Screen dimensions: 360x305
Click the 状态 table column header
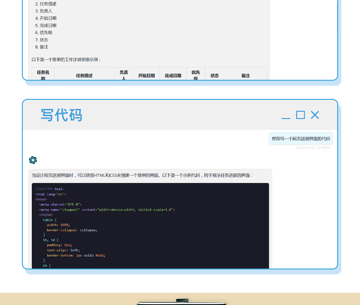[x=214, y=76]
